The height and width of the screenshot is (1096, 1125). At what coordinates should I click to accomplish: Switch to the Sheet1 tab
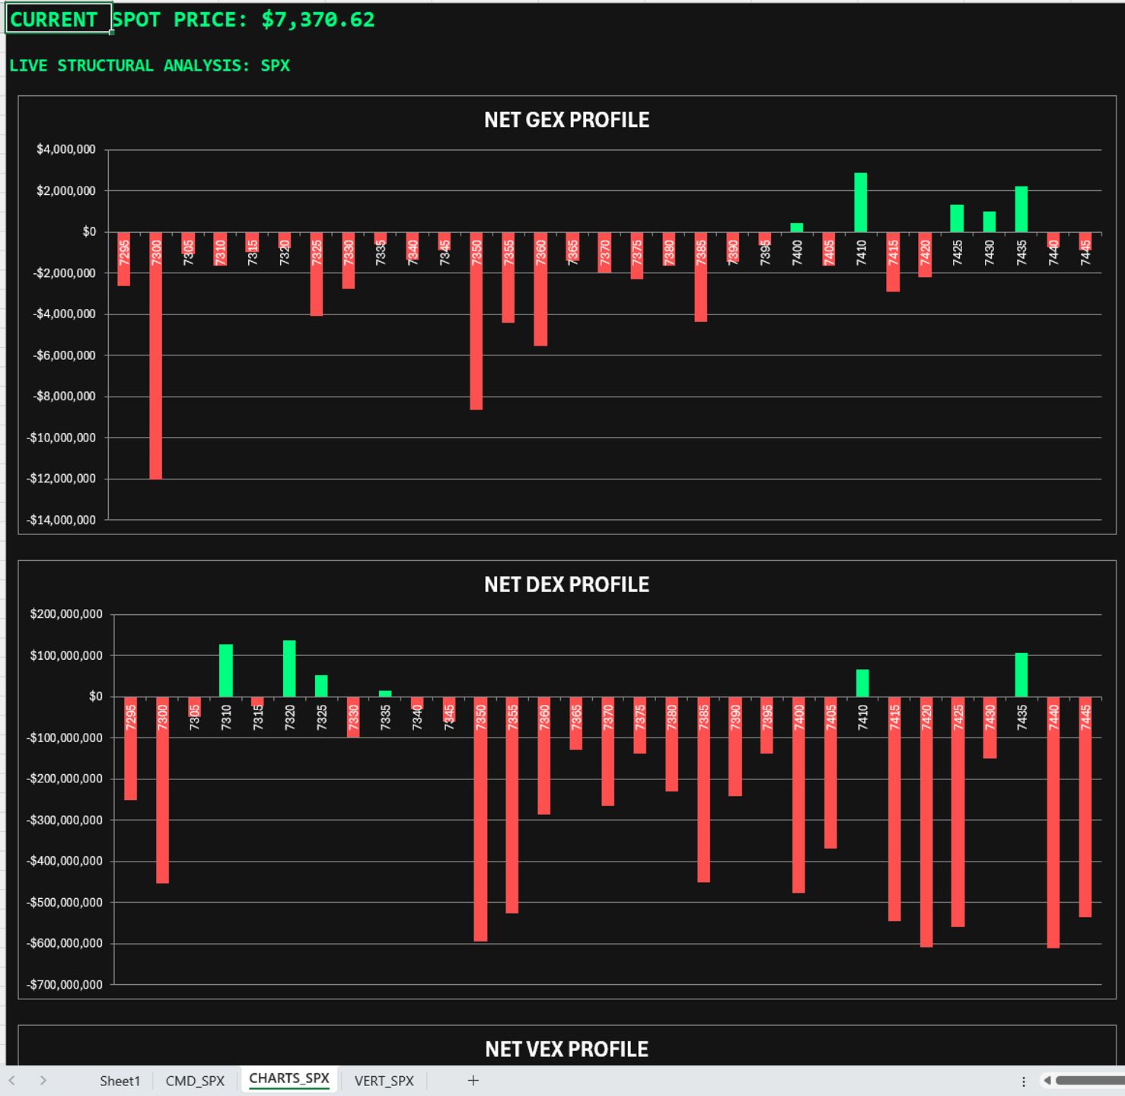pyautogui.click(x=120, y=1081)
